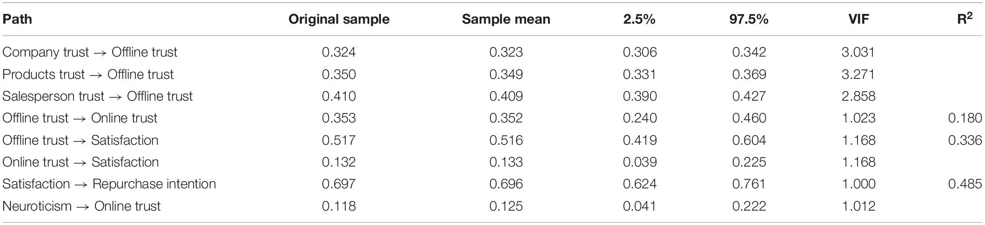The width and height of the screenshot is (985, 225).
Task: Select the Original sample column header
Action: 339,19
